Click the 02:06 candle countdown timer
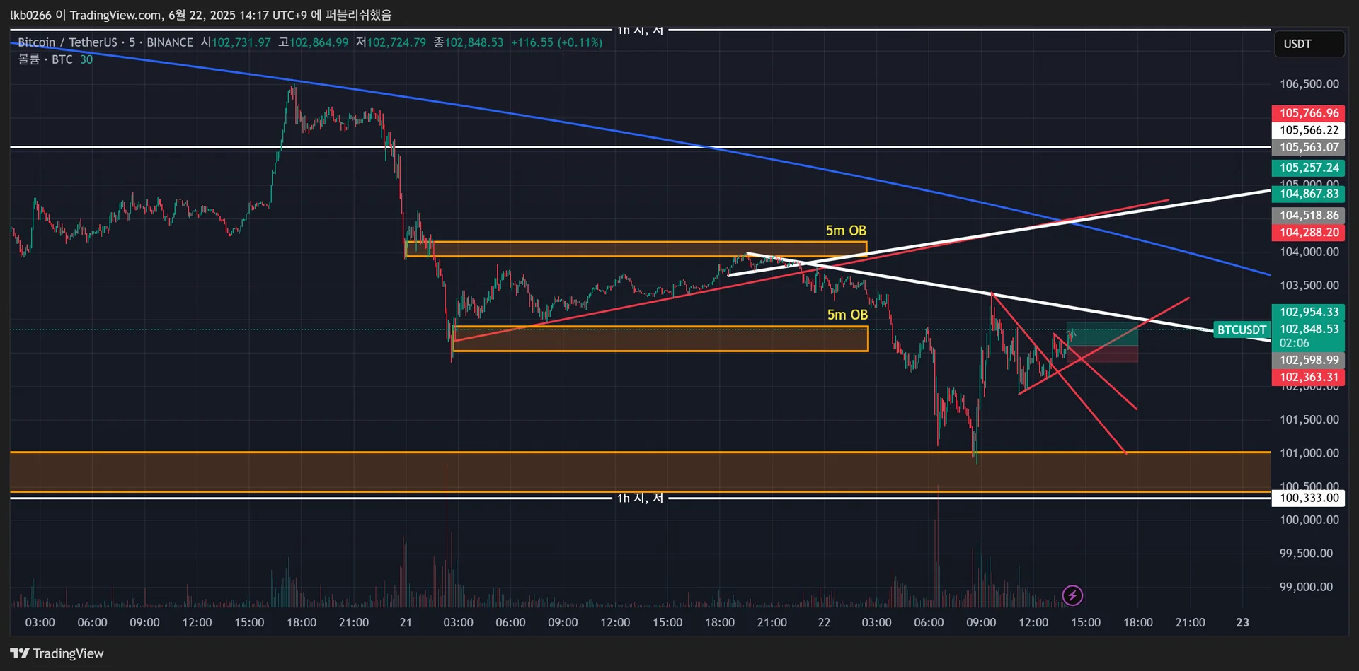The width and height of the screenshot is (1359, 671). coord(1294,343)
